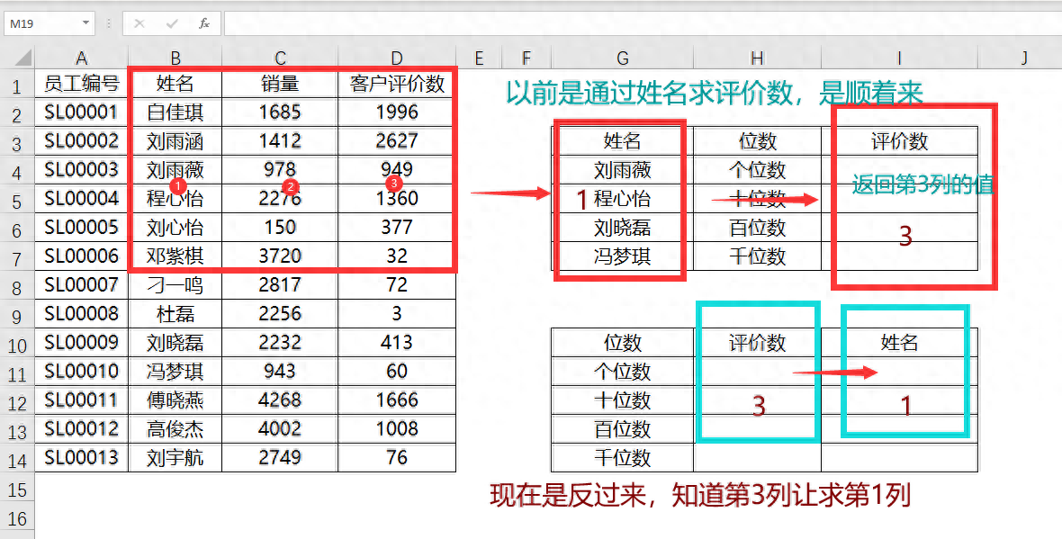Click the Enter checkmark icon in formula bar
1062x539 pixels.
tap(172, 23)
